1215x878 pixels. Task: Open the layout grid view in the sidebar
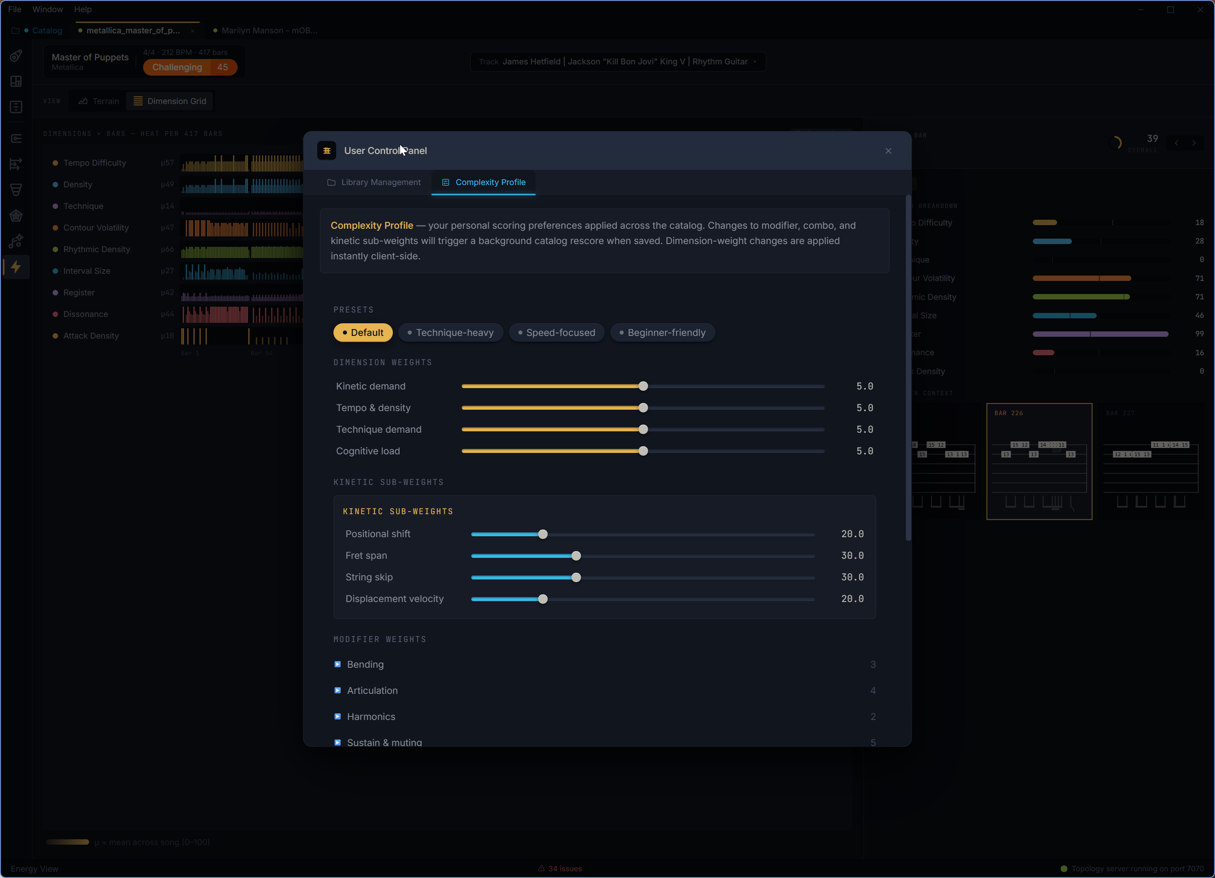[x=16, y=81]
